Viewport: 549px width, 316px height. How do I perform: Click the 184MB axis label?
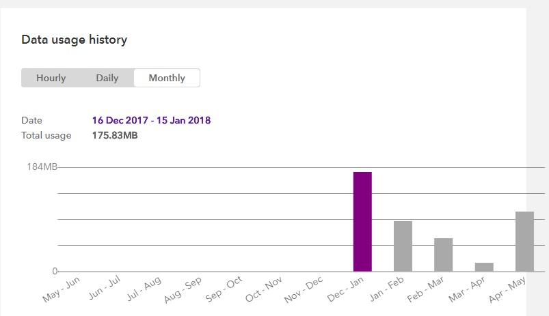42,167
